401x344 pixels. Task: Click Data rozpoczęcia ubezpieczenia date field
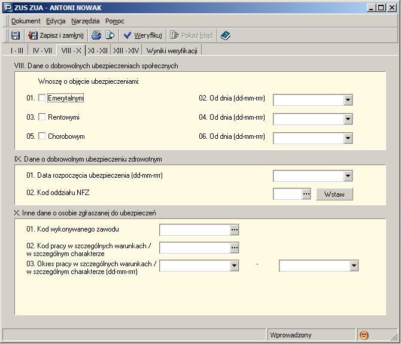point(308,176)
